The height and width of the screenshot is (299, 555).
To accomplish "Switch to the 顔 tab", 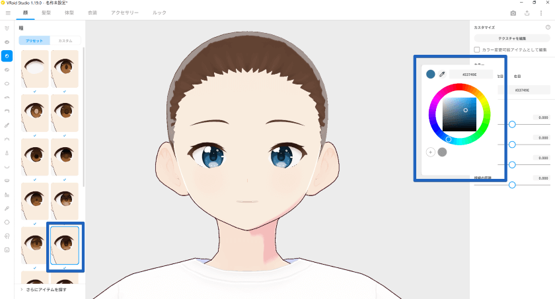I will pyautogui.click(x=25, y=13).
